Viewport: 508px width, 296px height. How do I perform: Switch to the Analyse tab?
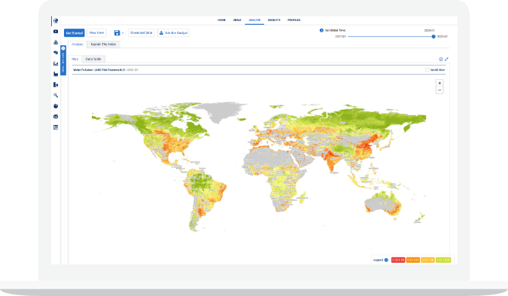[x=78, y=44]
